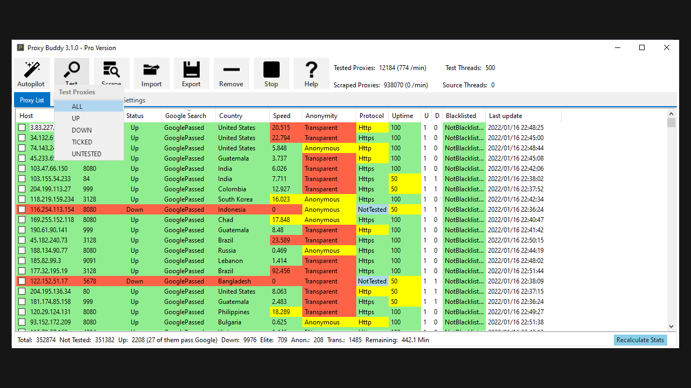Choose ALL from the Test Proxies menu
Image resolution: width=691 pixels, height=388 pixels.
[76, 106]
